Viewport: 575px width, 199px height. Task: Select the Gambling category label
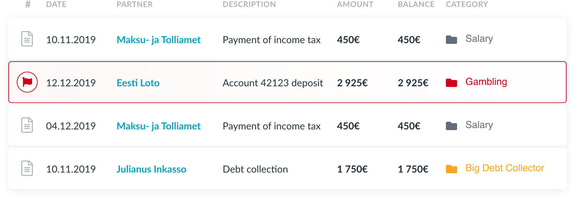pos(486,82)
